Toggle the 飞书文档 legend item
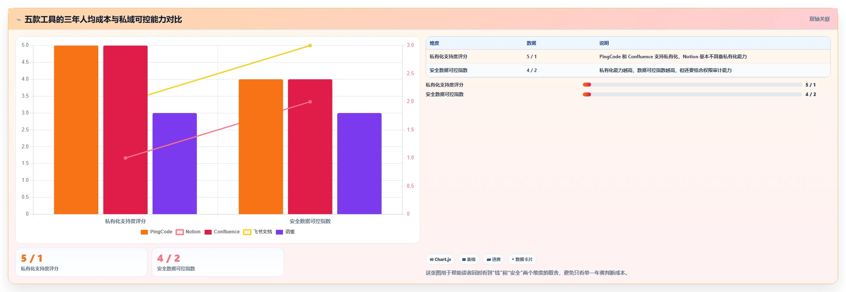Image resolution: width=846 pixels, height=292 pixels. [x=258, y=232]
